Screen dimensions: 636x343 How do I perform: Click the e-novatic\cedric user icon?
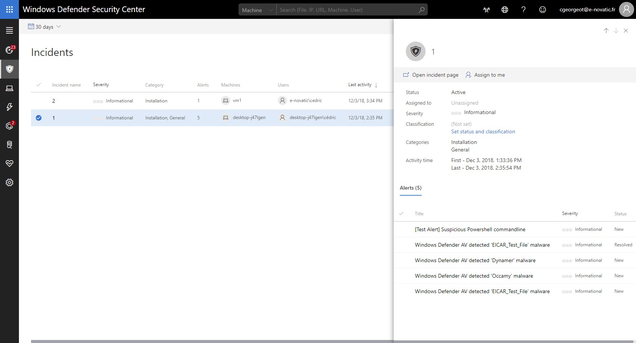click(282, 100)
